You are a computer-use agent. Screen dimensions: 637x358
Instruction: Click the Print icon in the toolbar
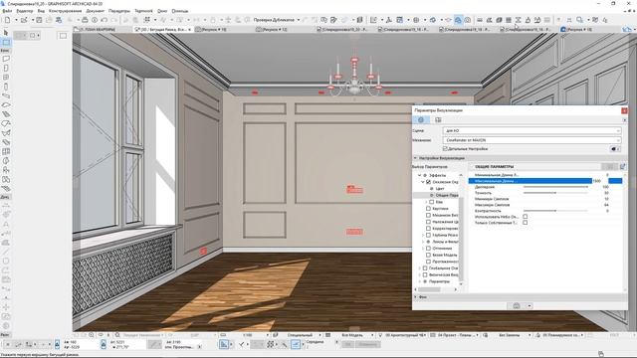(x=85, y=20)
